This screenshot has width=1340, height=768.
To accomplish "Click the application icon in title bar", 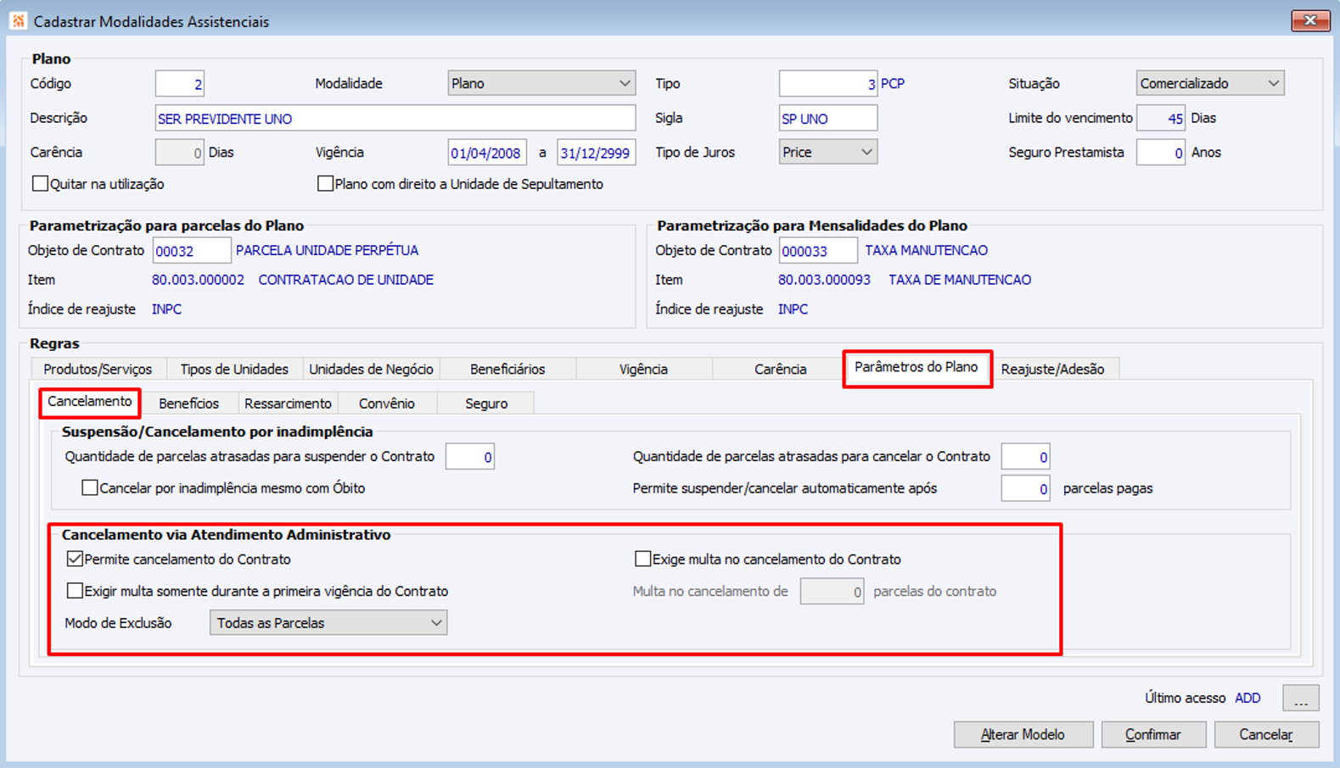I will 18,20.
